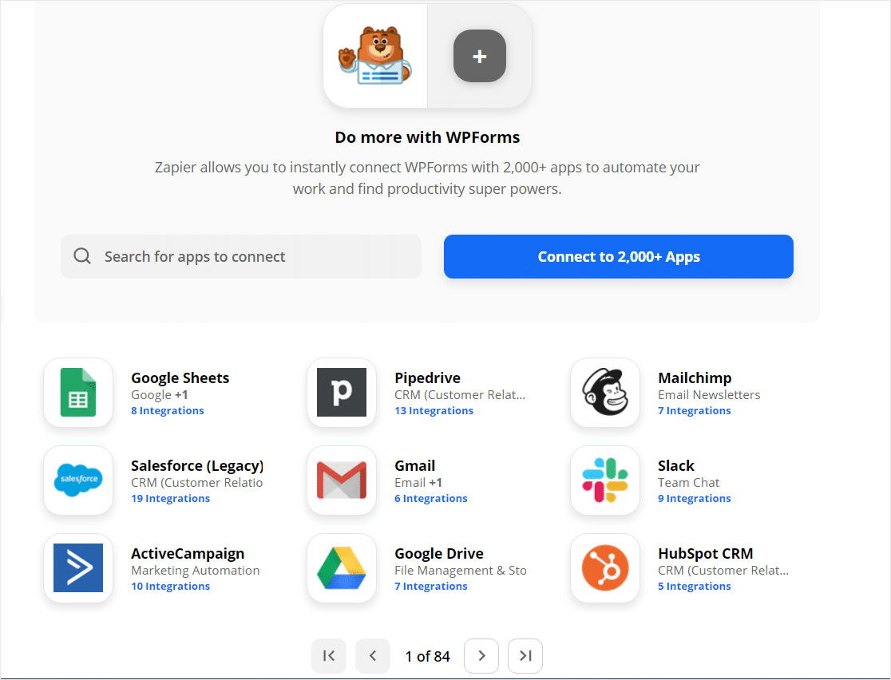Click the gray plus add-app icon

(480, 56)
